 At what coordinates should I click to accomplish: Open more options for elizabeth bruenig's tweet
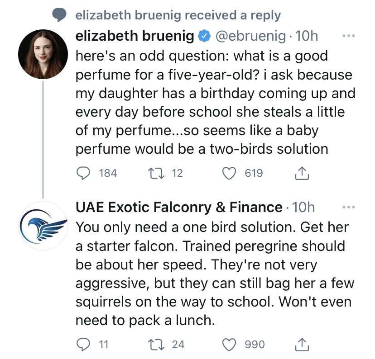point(349,36)
